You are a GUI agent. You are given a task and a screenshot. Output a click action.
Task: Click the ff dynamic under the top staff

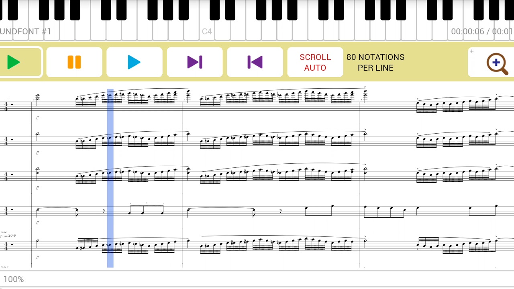[x=38, y=118]
